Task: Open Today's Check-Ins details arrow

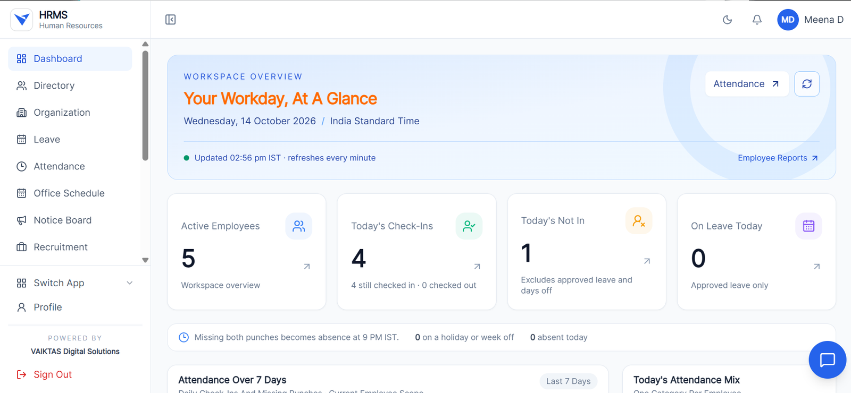Action: pyautogui.click(x=477, y=267)
